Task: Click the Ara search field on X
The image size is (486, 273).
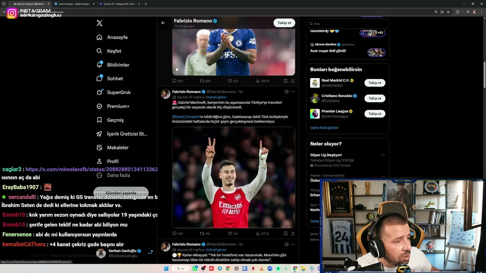Action: point(347,24)
